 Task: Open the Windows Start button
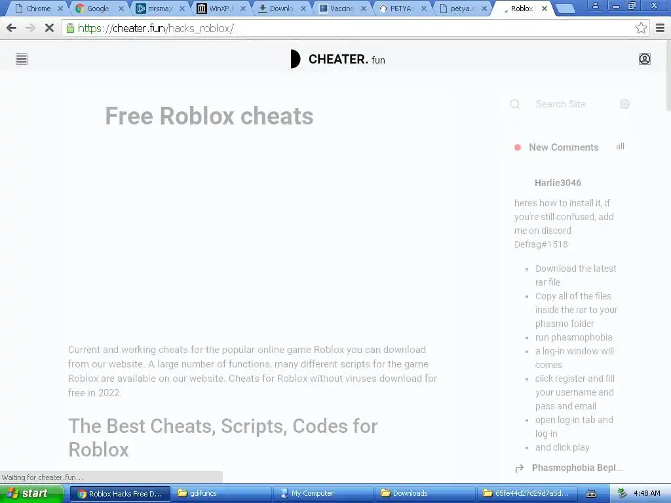(31, 494)
